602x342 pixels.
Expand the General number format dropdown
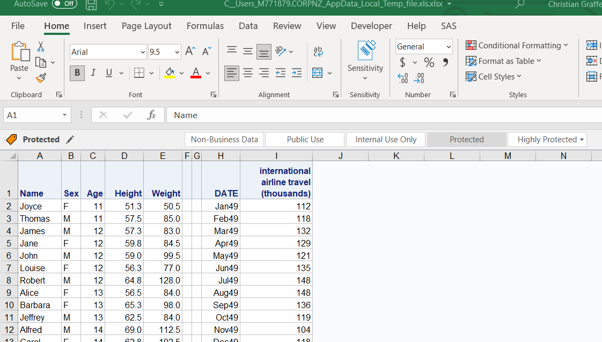coord(448,47)
